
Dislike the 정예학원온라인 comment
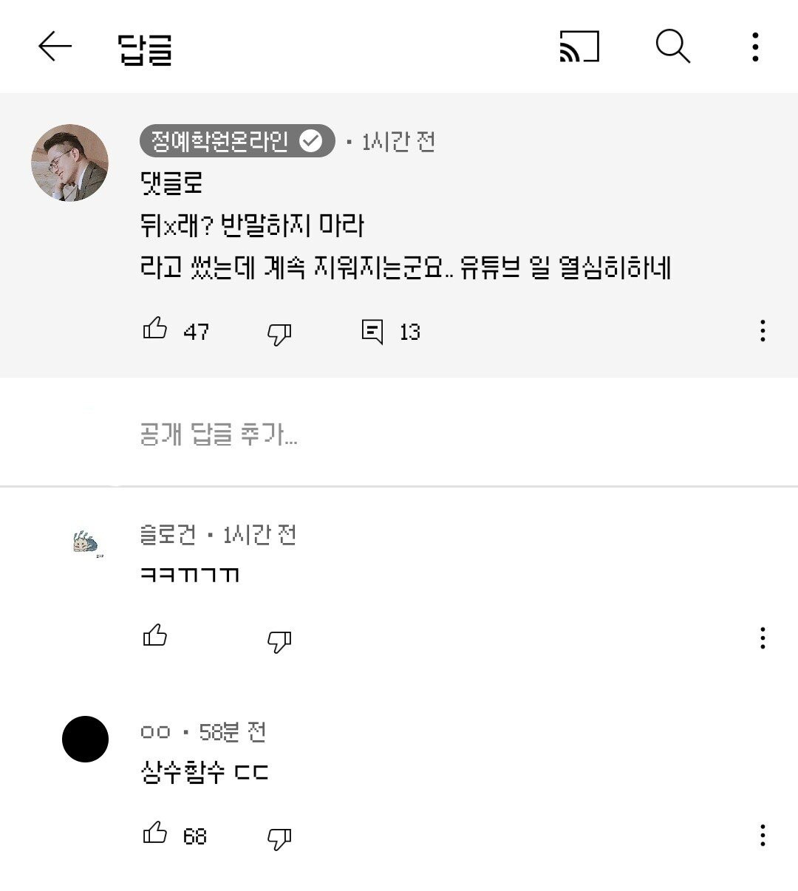click(x=279, y=333)
